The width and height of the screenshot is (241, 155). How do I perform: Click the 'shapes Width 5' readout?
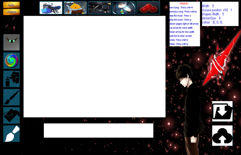(213, 14)
